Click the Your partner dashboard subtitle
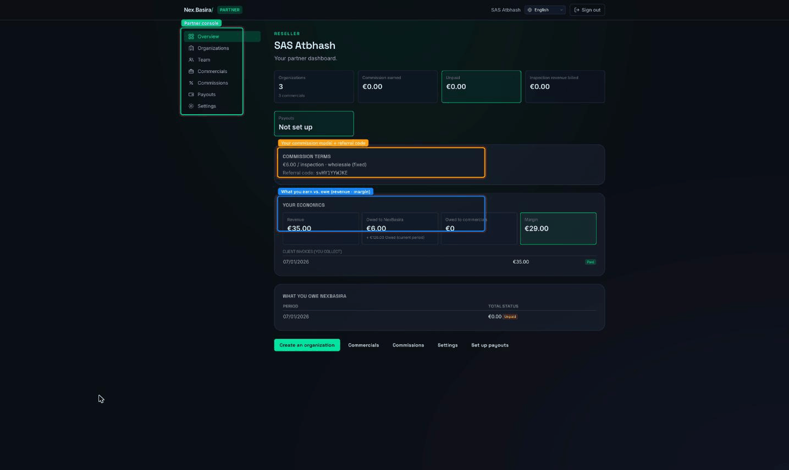The width and height of the screenshot is (789, 470). [306, 58]
